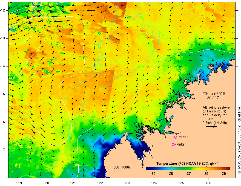Click the -12 latitude axis label
Screen dimensions: 241x186
(x=3, y=10)
